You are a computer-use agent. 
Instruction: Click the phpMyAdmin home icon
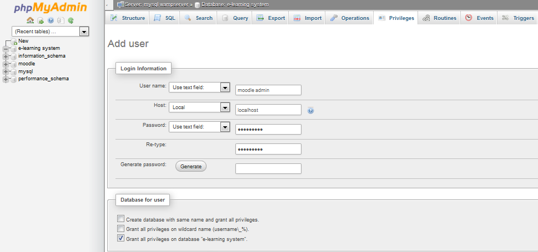coord(30,20)
